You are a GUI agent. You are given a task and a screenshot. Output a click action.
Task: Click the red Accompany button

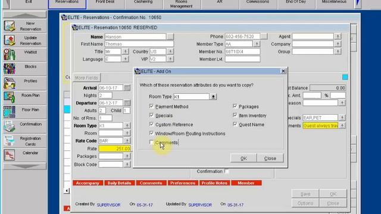point(88,183)
